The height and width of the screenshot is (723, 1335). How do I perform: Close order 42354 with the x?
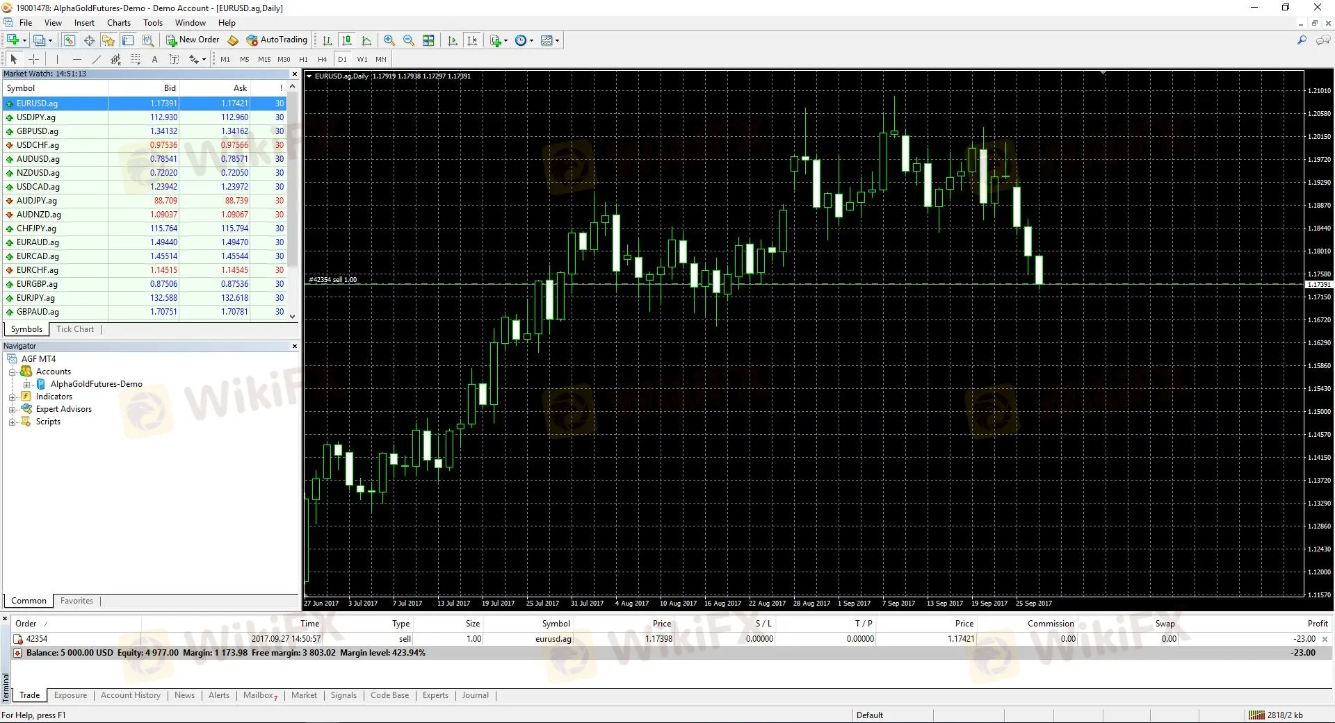[x=1325, y=639]
